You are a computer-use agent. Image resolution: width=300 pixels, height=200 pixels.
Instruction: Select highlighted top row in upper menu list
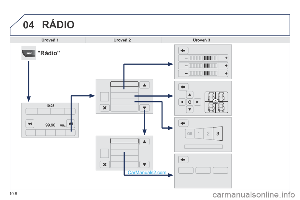tap(124, 84)
